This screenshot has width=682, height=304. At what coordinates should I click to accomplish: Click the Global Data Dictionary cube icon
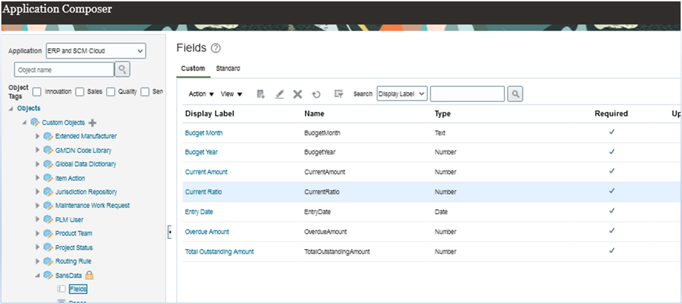48,164
